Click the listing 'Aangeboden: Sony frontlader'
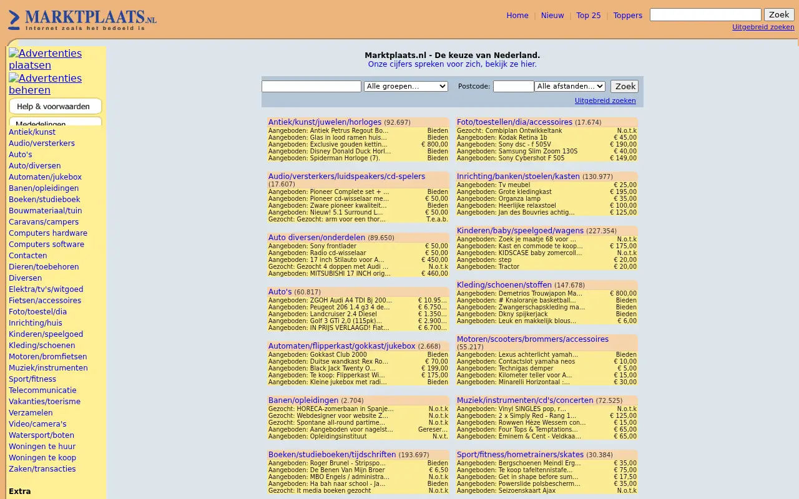 click(312, 246)
